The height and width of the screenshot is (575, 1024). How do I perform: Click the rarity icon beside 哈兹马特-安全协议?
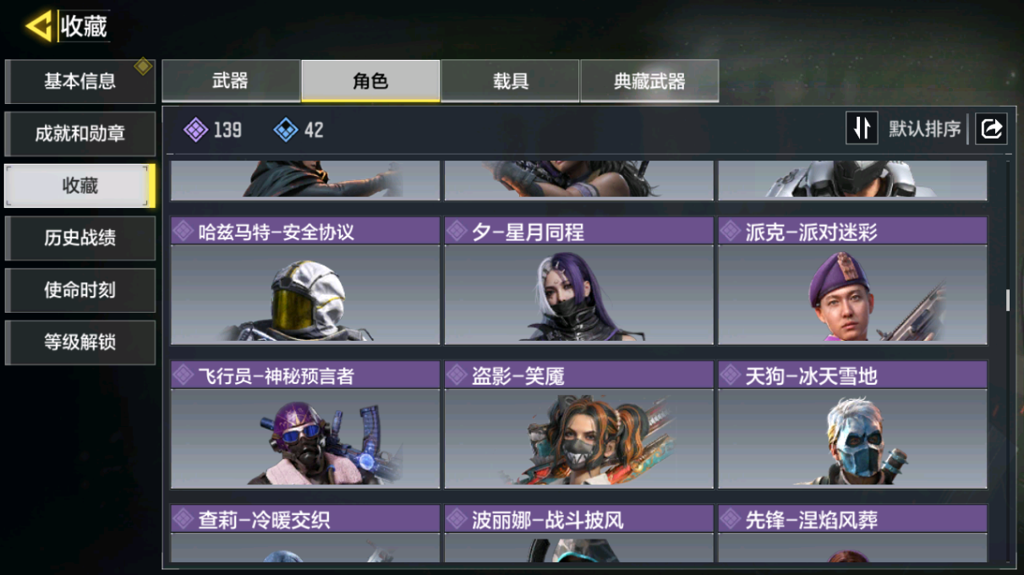click(x=183, y=232)
